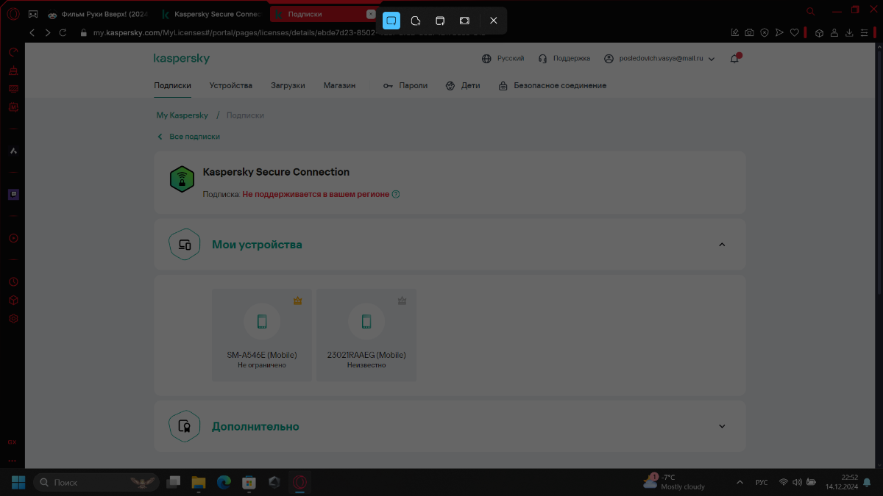This screenshot has width=883, height=496.
Task: Select the Подписки navigation tab
Action: coord(172,86)
